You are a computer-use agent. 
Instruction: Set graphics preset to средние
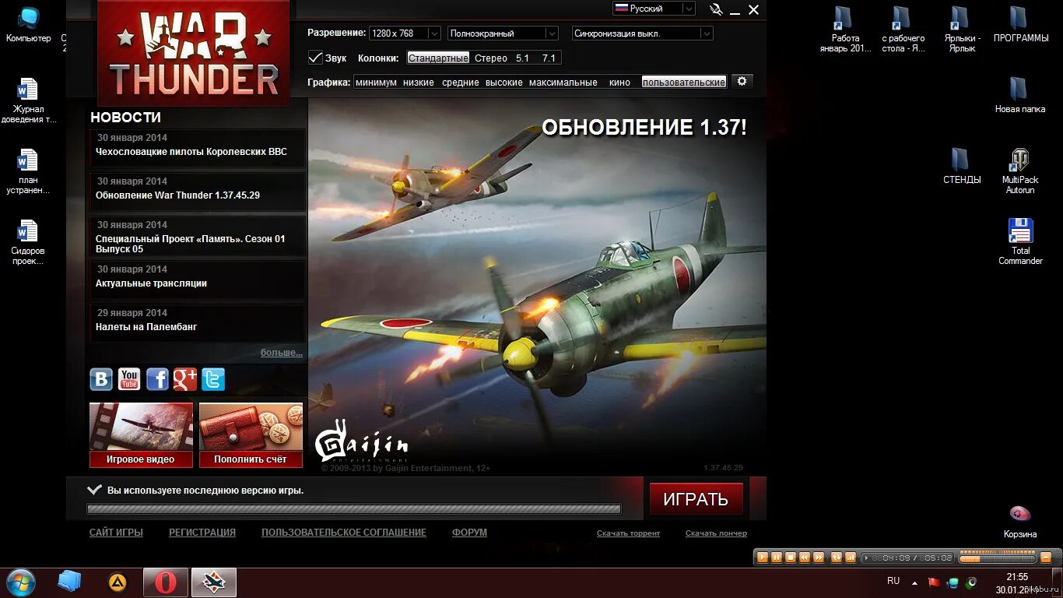tap(461, 82)
